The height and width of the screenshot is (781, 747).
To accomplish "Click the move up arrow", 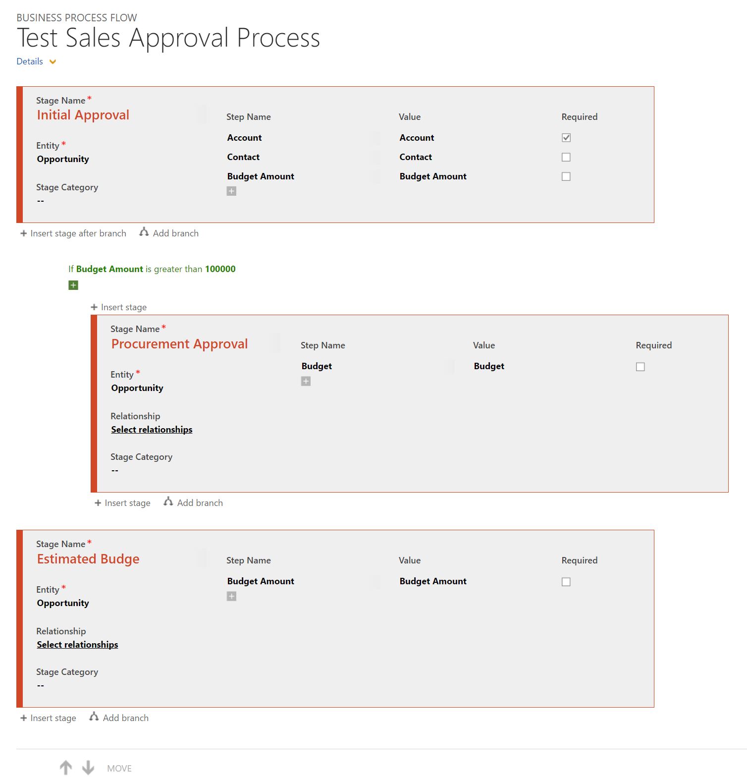I will (x=66, y=768).
